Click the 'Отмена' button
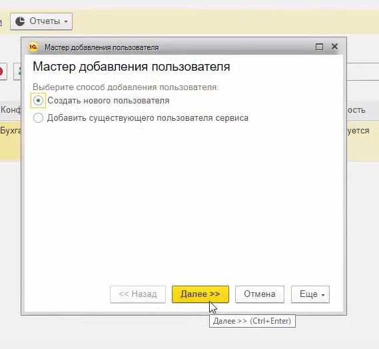The height and width of the screenshot is (349, 379). 260,294
